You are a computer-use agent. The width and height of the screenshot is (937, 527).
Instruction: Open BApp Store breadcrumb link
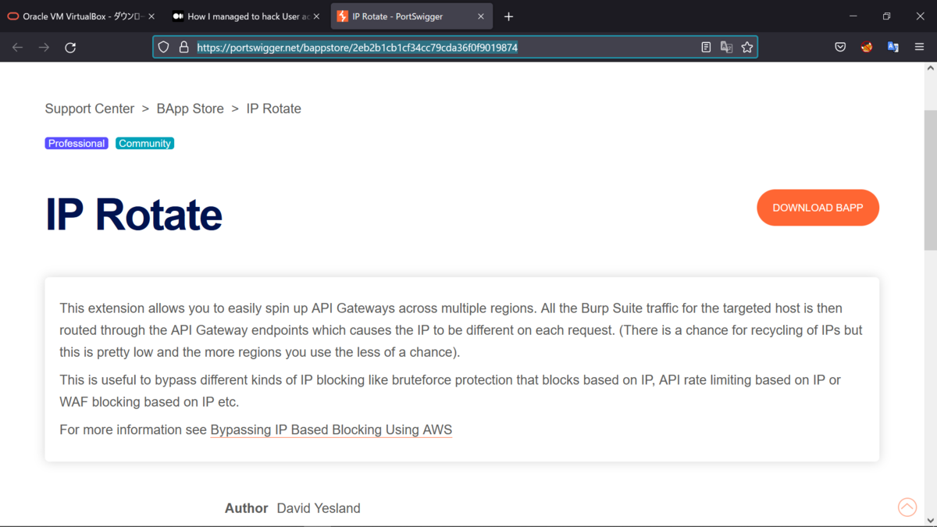[191, 109]
